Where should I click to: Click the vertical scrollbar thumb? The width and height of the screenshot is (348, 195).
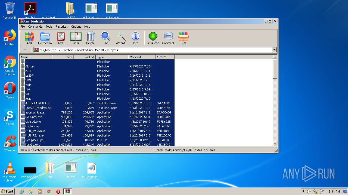[275, 69]
